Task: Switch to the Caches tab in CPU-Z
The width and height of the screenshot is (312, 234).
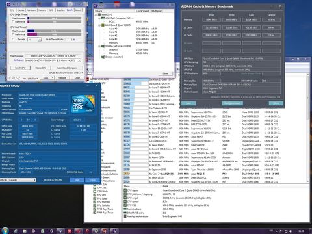Action: point(21,10)
